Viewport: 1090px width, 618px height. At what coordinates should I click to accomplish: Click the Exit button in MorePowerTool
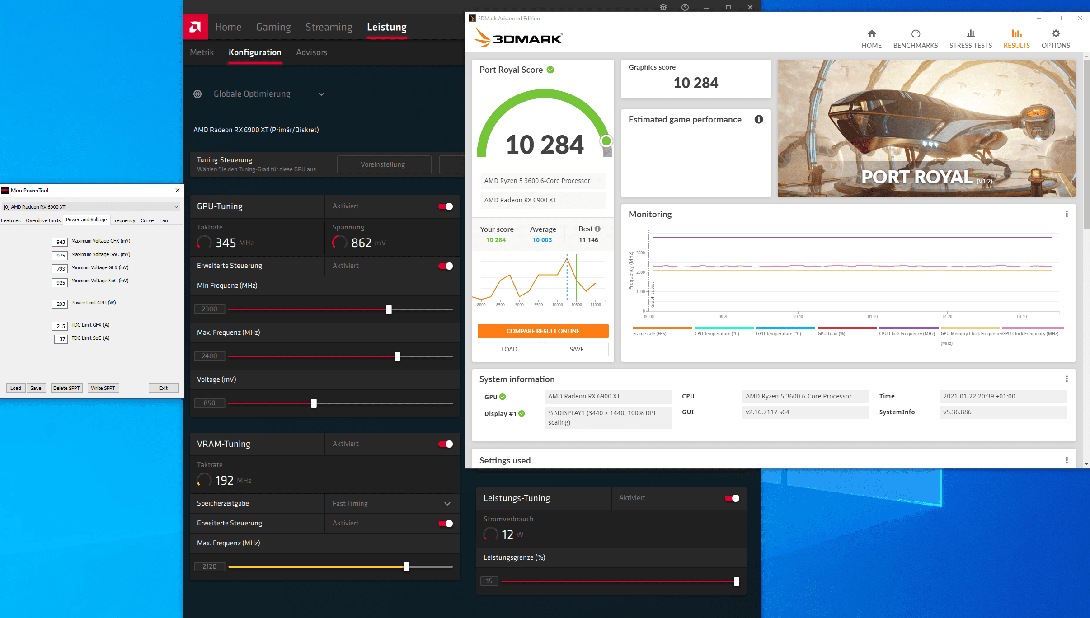[163, 388]
